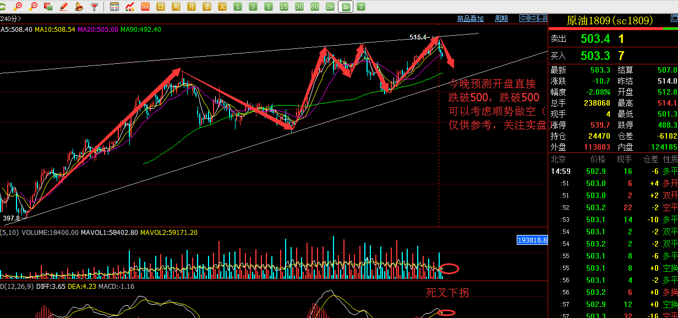Click the 240分 period label above chart

pos(10,19)
